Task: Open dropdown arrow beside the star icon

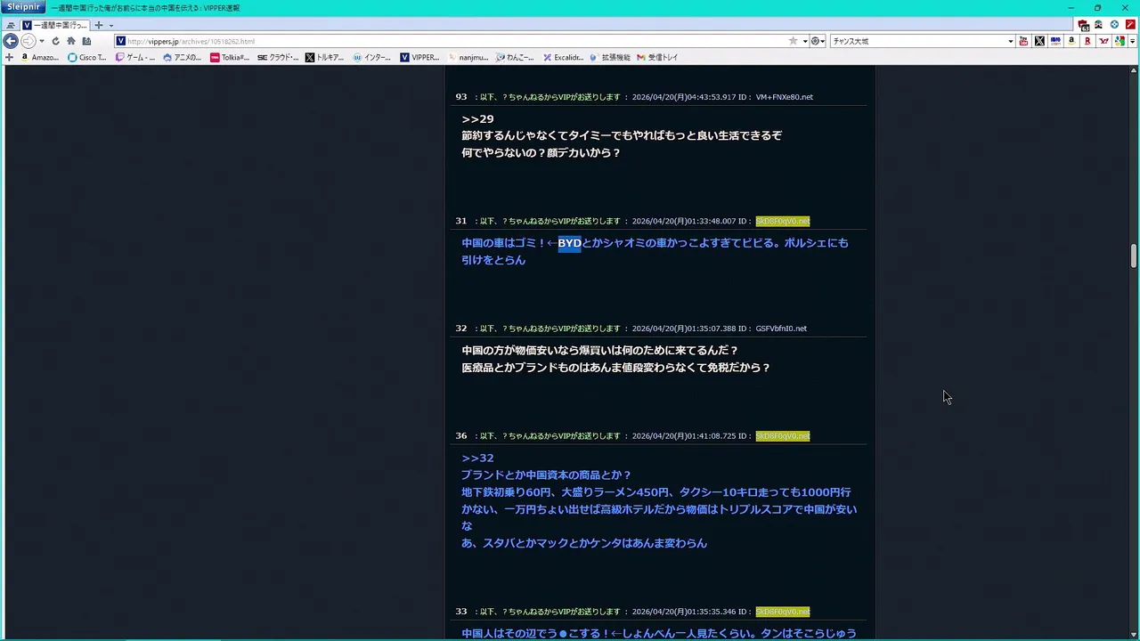Action: point(805,41)
